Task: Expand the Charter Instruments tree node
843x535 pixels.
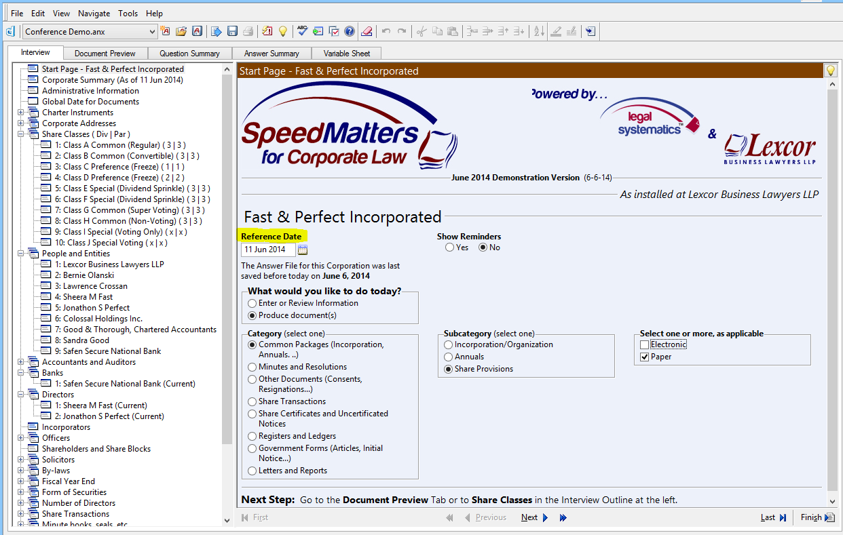Action: click(20, 113)
